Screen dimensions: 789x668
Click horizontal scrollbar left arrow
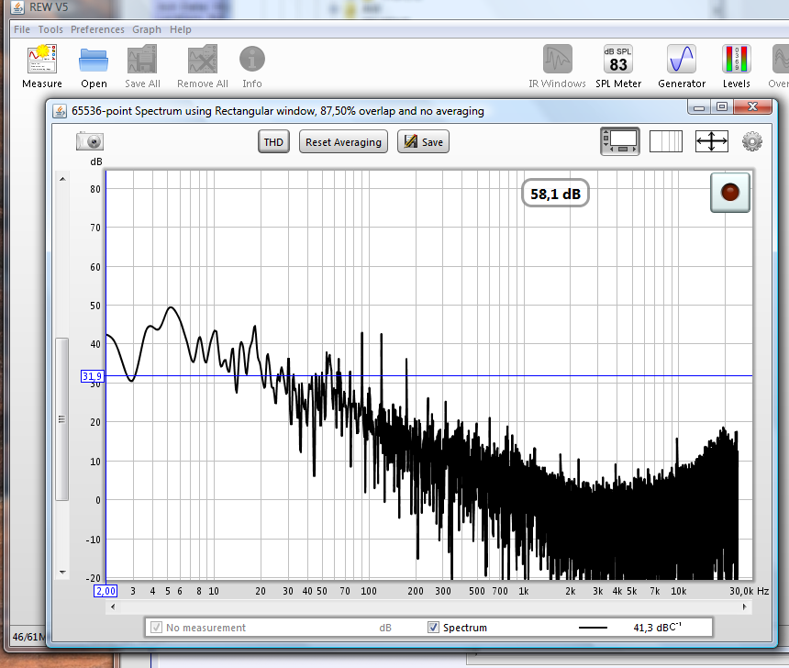(x=113, y=607)
